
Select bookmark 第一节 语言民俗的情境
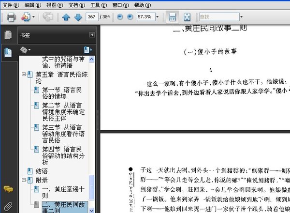tap(62, 93)
